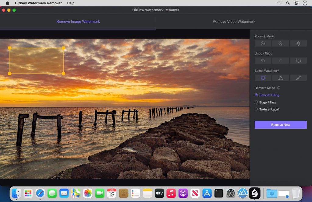Open the Help menu
Image resolution: width=312 pixels, height=202 pixels.
[x=71, y=3]
